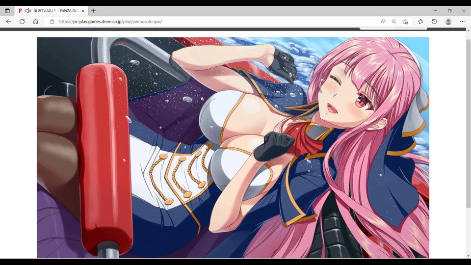Screen dimensions: 471x265
Task: Close the browser window
Action: (464, 11)
